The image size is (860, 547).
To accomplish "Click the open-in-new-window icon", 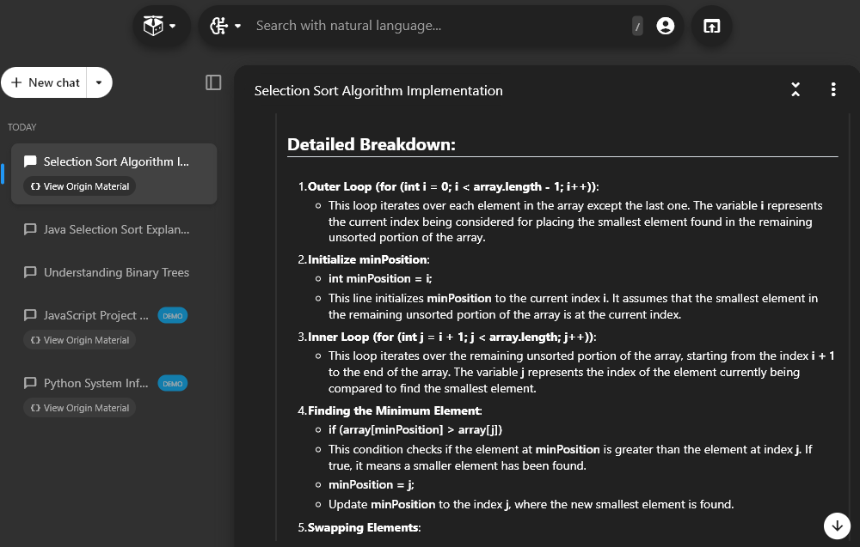I will [711, 27].
